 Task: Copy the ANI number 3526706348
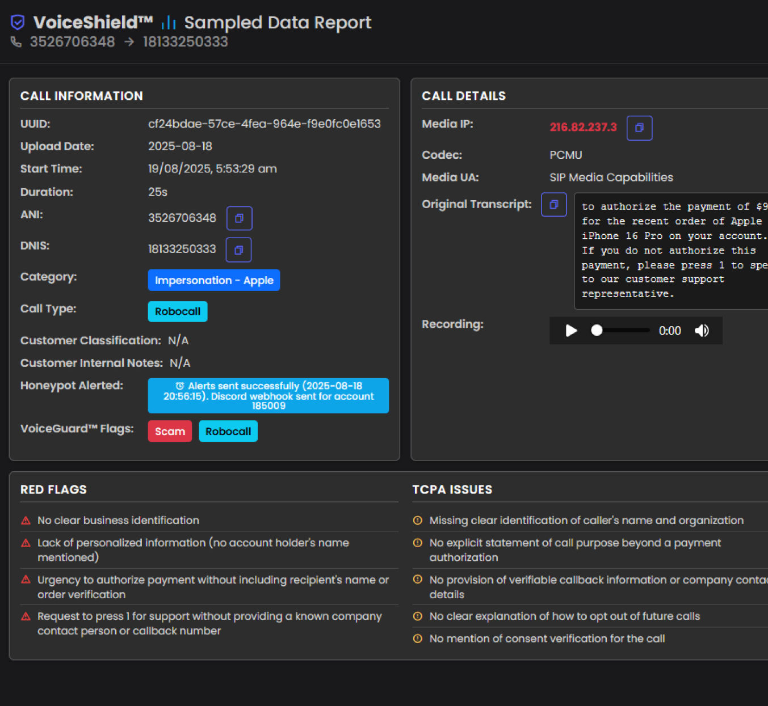pos(239,218)
